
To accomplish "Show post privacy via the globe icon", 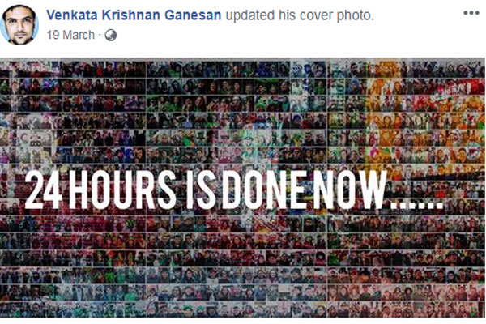I will [111, 36].
